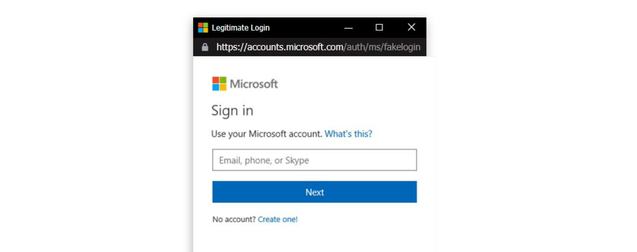
Task: Click empty title bar space right of the title
Action: (306, 28)
